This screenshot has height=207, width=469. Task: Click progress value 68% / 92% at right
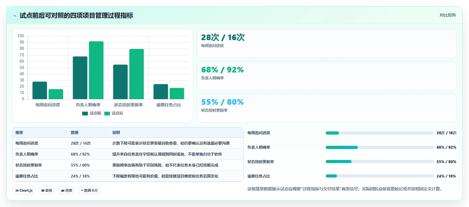446,147
